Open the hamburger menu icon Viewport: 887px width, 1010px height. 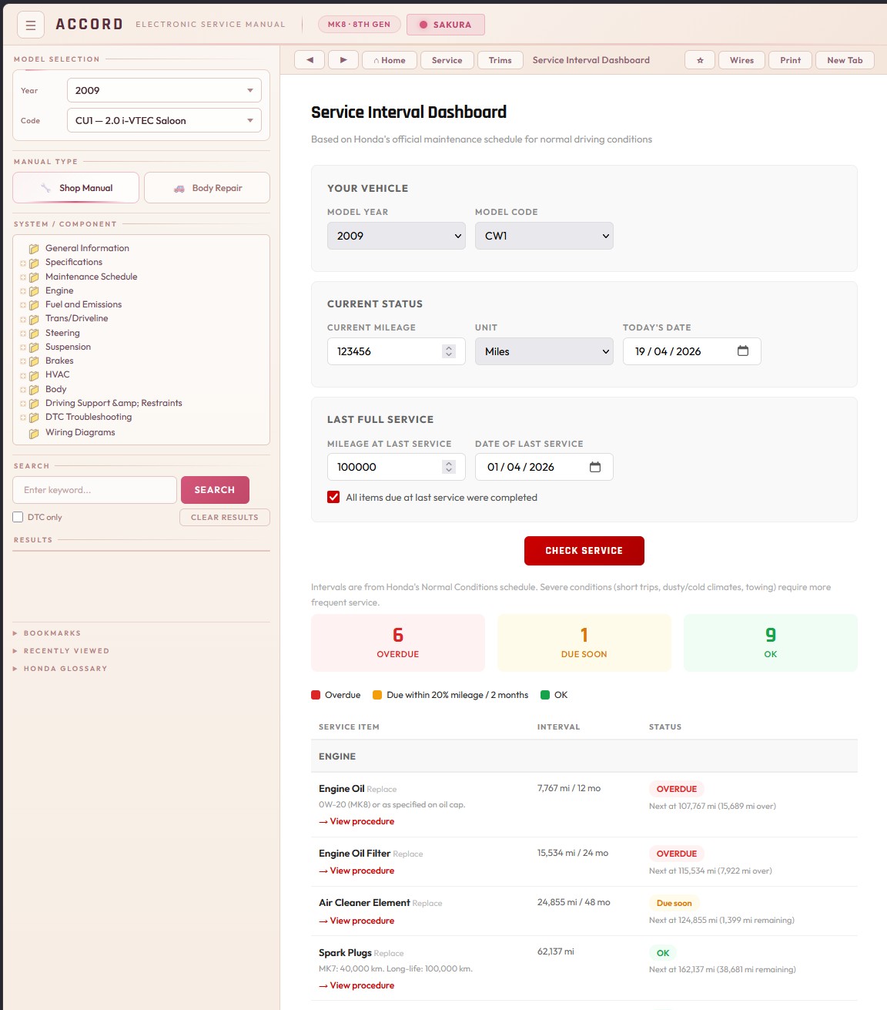coord(31,25)
